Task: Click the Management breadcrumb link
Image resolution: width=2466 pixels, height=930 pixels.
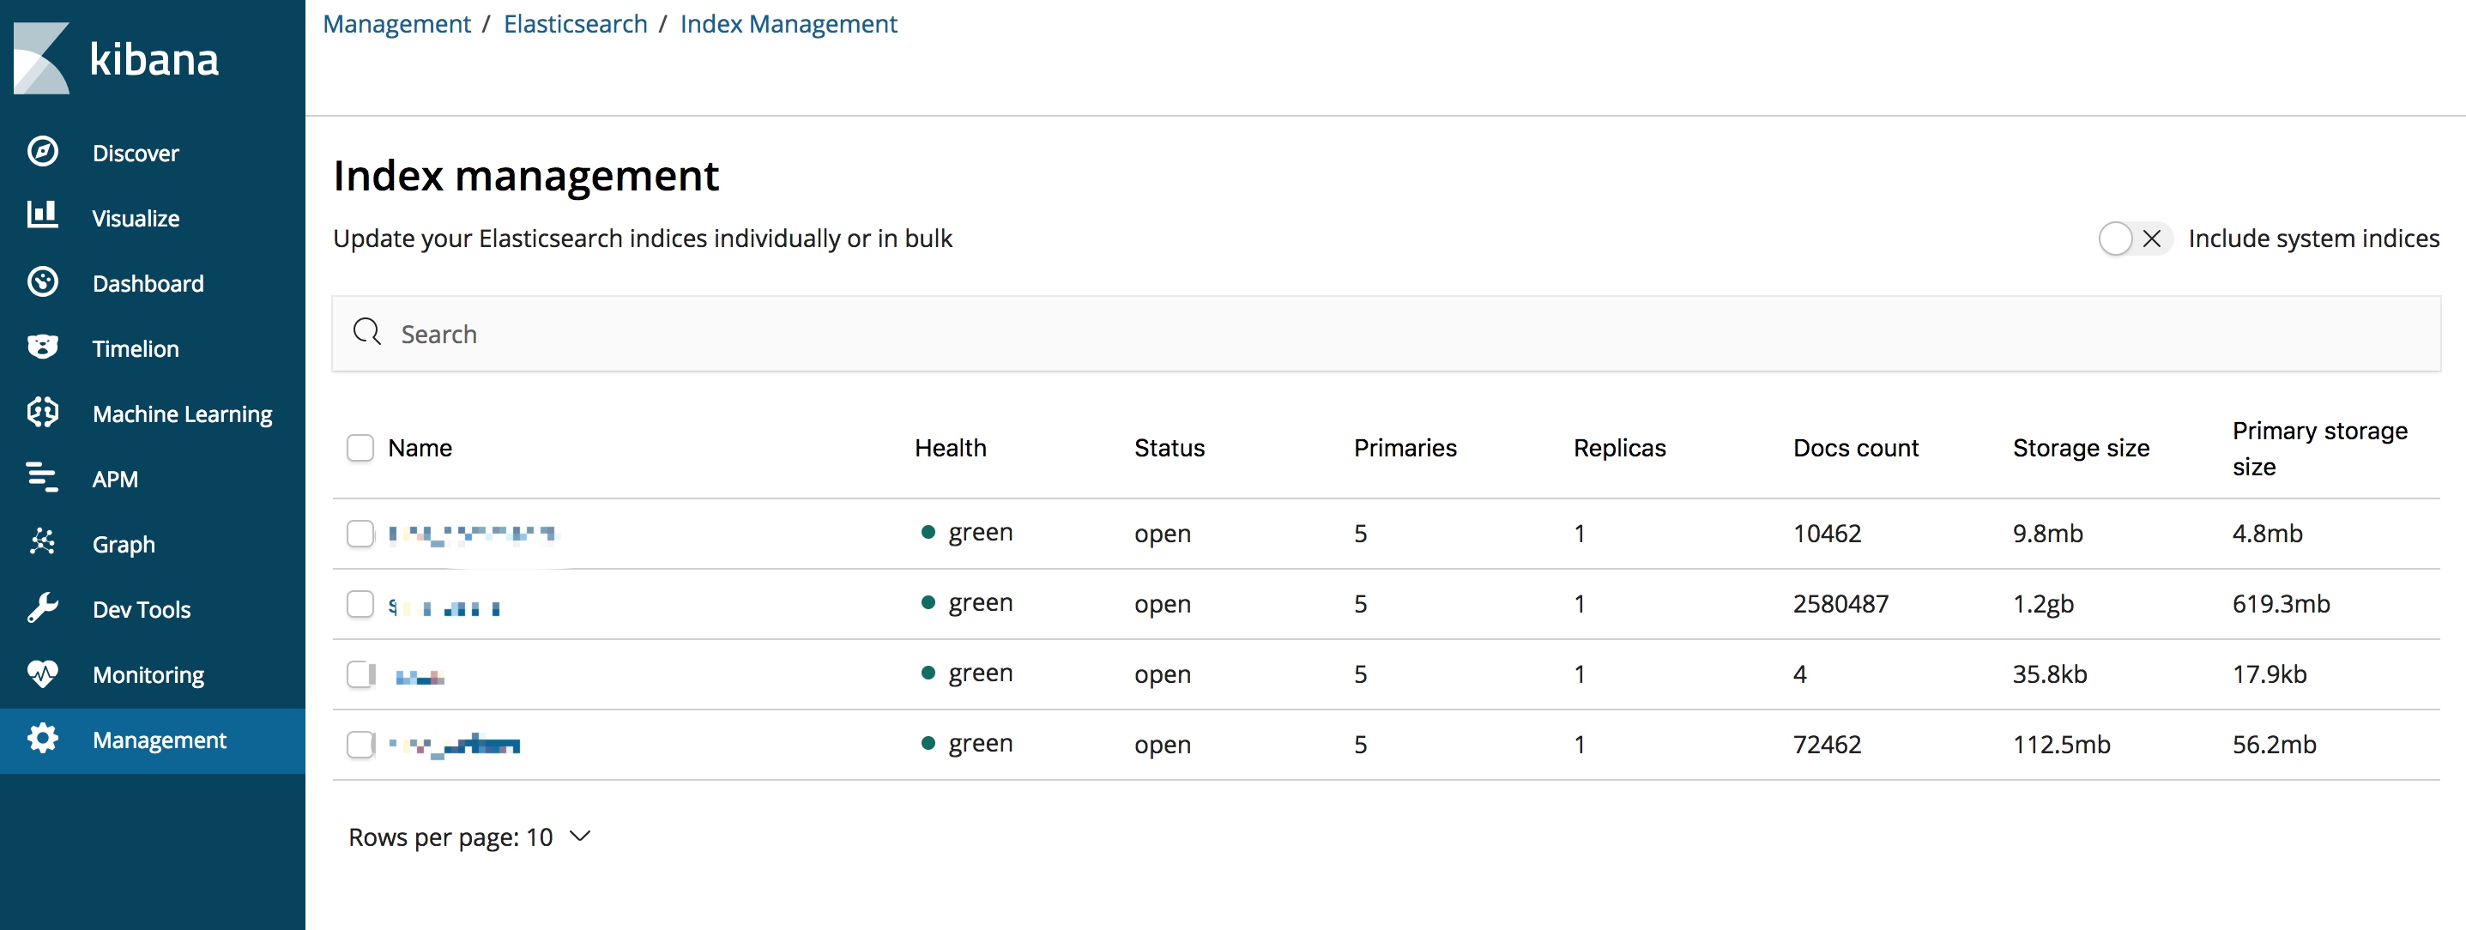Action: 396,24
